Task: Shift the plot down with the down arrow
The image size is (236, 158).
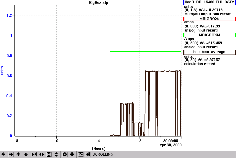Action: (26, 154)
